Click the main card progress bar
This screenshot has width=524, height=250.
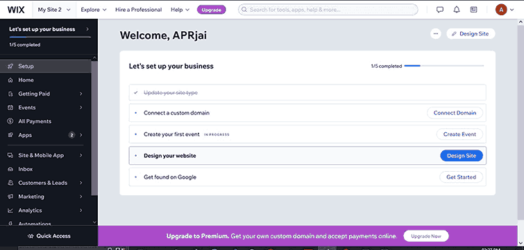pos(443,66)
